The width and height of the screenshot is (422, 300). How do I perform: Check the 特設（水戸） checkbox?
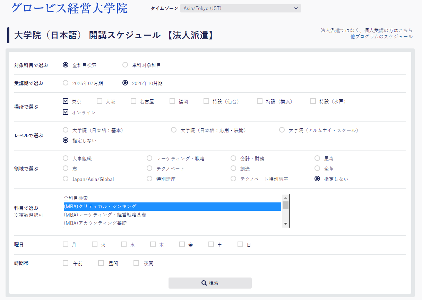tap(313, 101)
